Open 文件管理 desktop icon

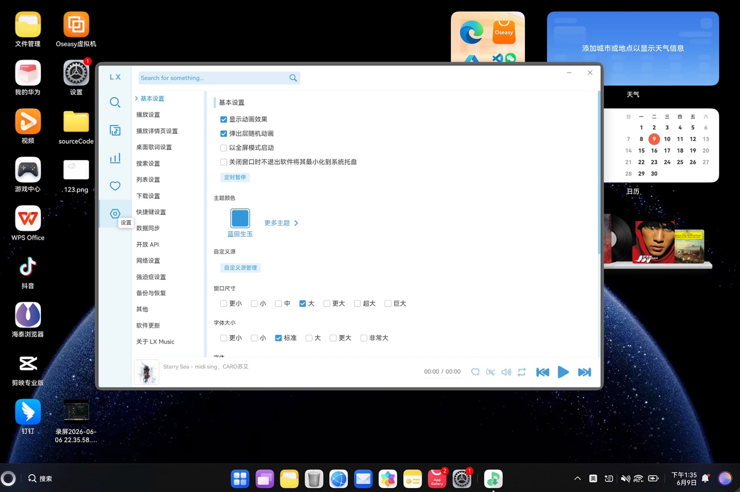[x=28, y=30]
